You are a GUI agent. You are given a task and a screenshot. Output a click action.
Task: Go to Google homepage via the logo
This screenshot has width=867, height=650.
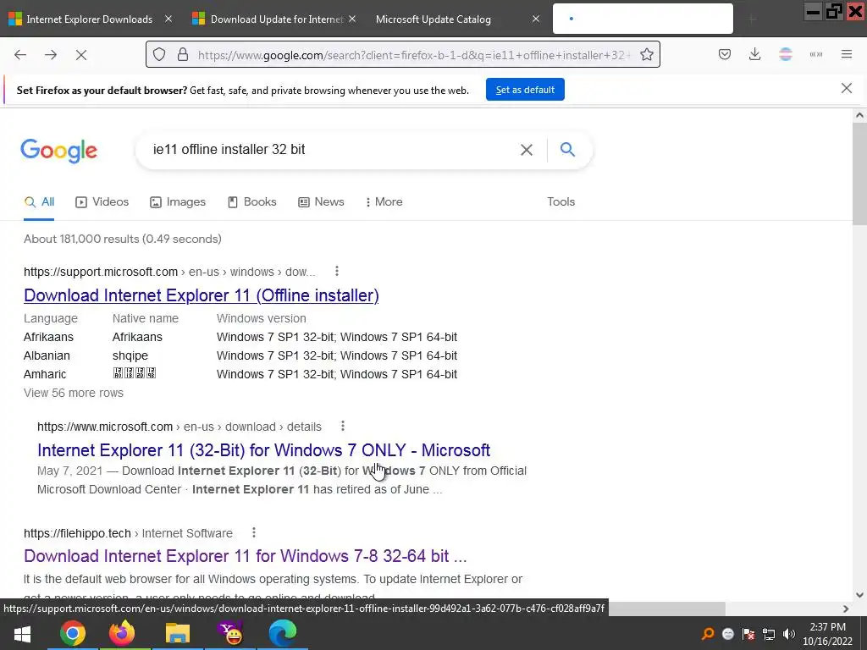[x=59, y=151]
